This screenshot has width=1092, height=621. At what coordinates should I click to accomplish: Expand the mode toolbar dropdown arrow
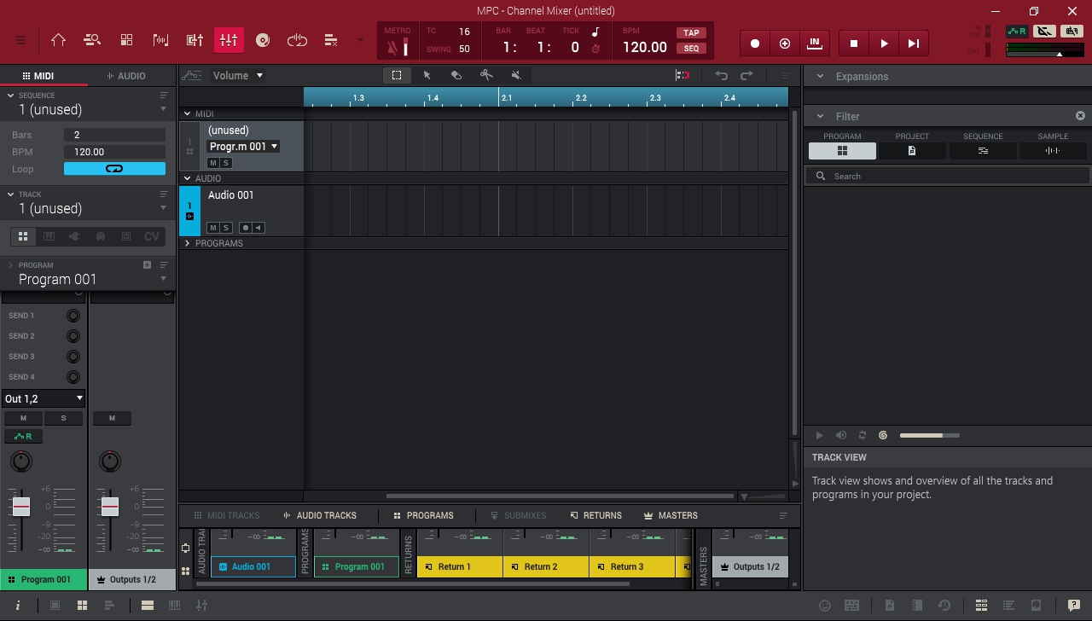coord(360,40)
